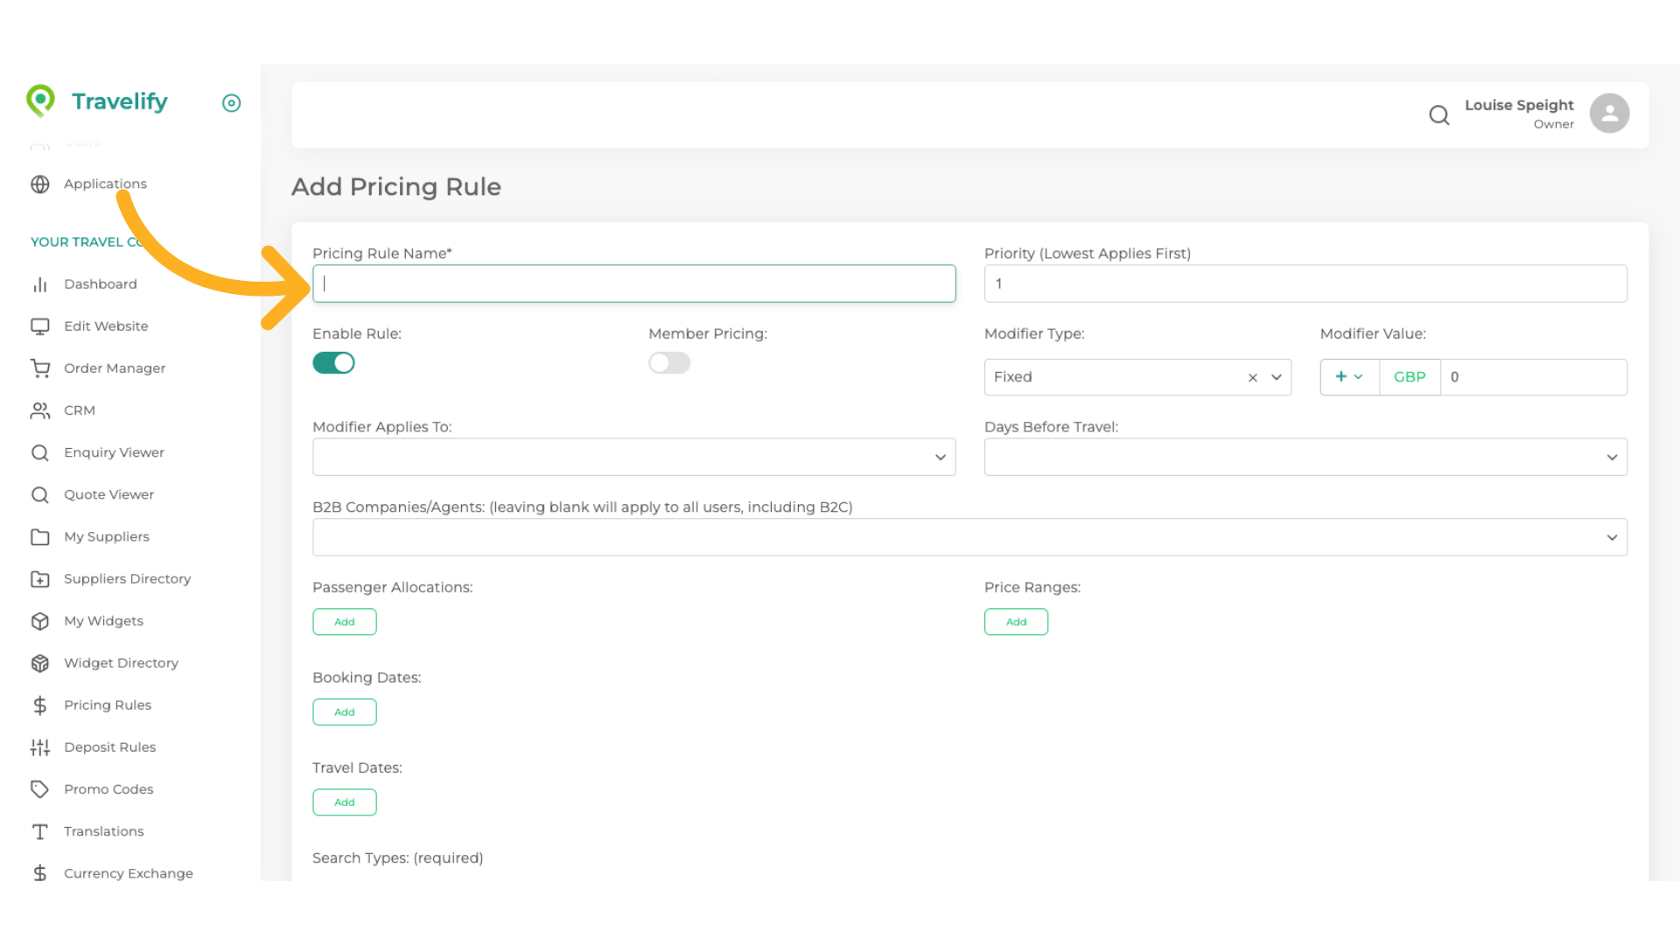Click Add under Price Ranges
This screenshot has width=1680, height=945.
(1015, 622)
